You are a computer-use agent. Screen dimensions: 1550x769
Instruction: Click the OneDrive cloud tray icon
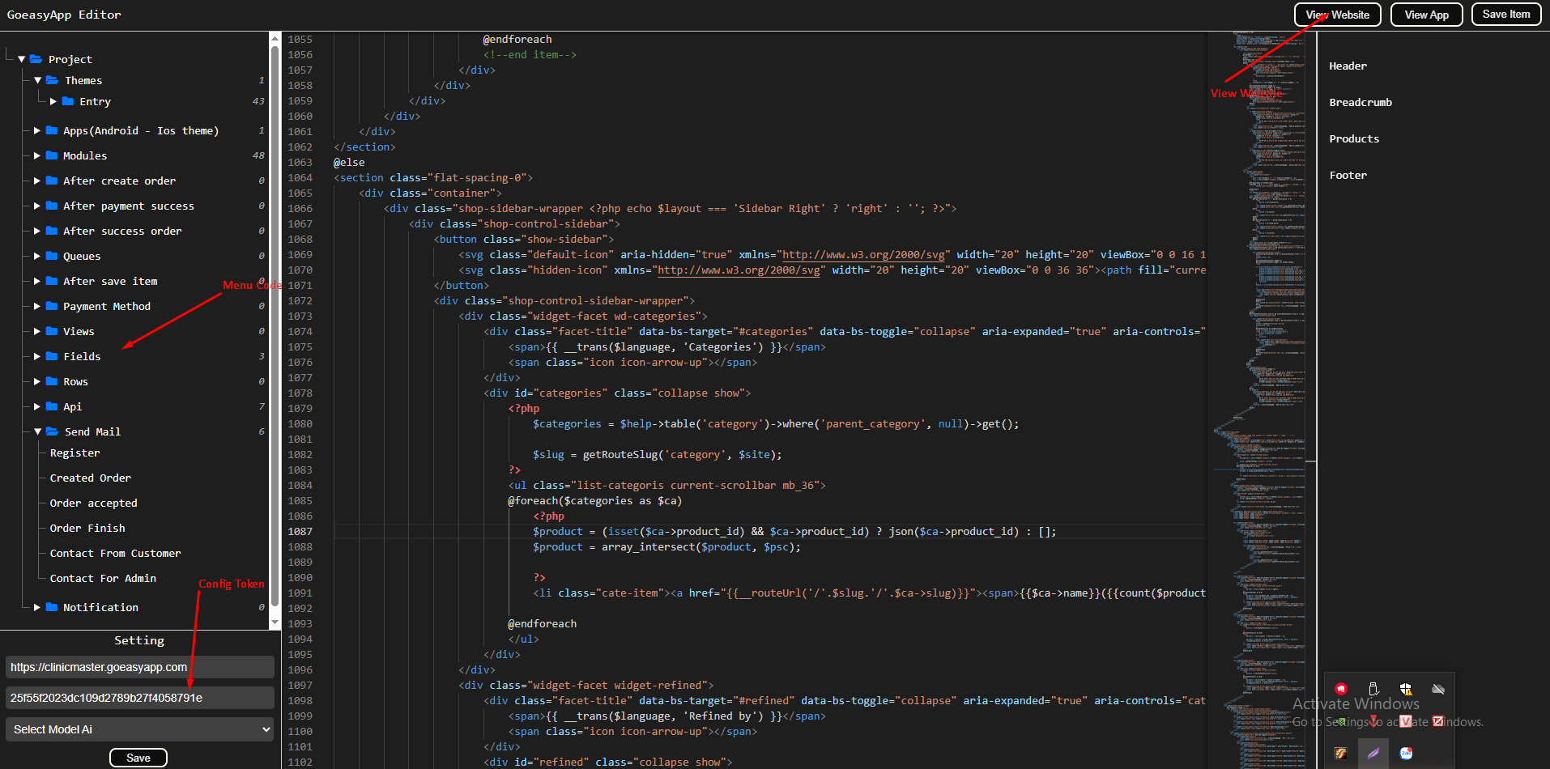click(x=1438, y=689)
